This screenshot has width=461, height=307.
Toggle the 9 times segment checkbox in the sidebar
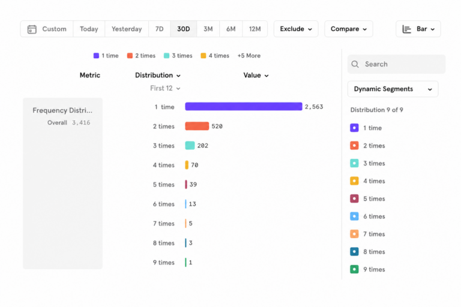coord(354,269)
